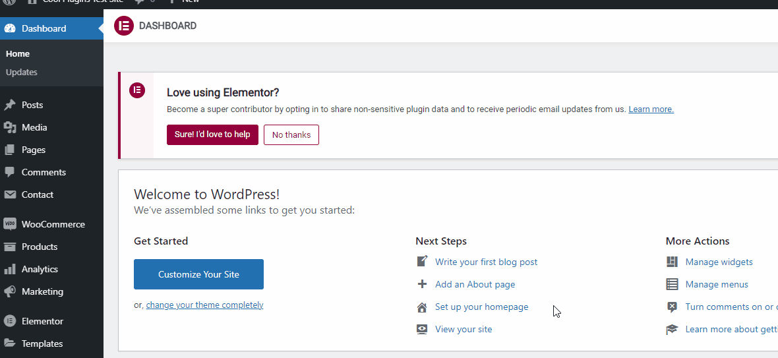This screenshot has height=358, width=778.
Task: Click the Media icon in sidebar
Action: (x=9, y=127)
